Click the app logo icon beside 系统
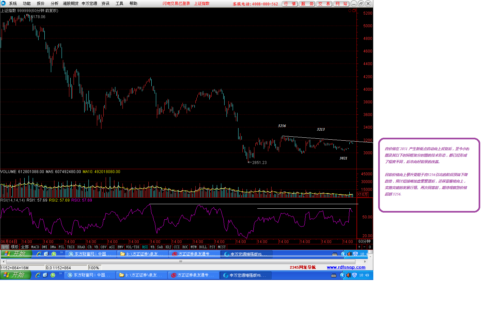 click(3, 4)
